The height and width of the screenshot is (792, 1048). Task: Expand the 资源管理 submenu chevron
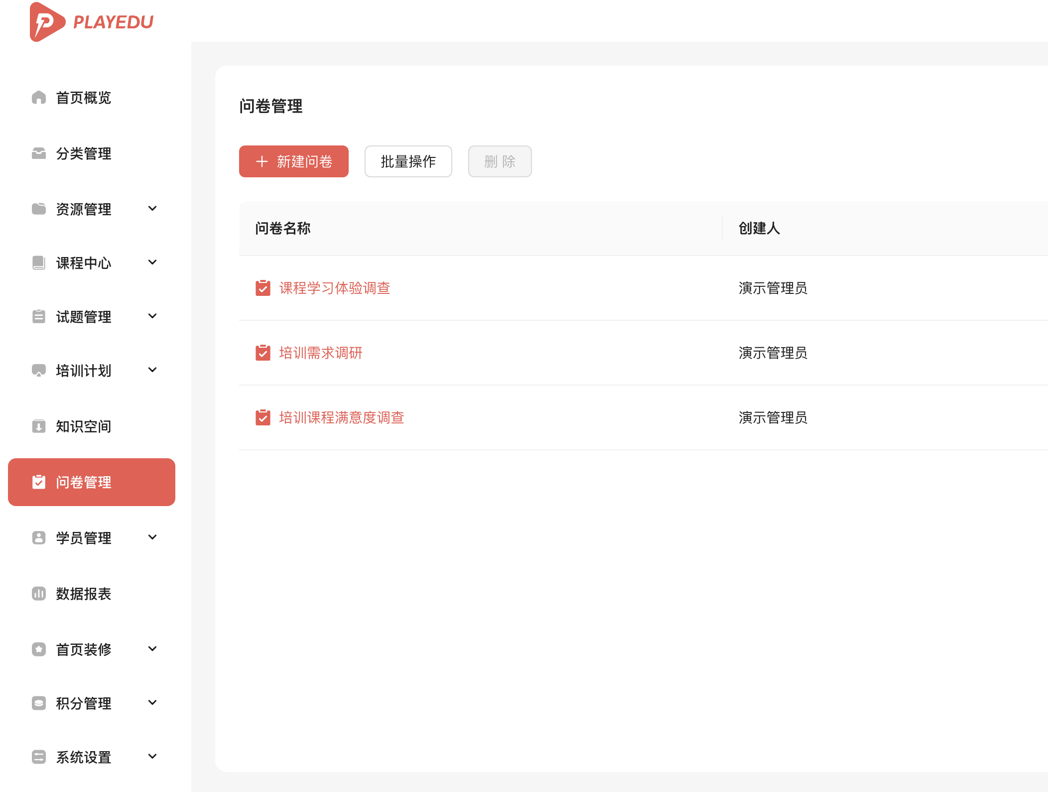(153, 209)
